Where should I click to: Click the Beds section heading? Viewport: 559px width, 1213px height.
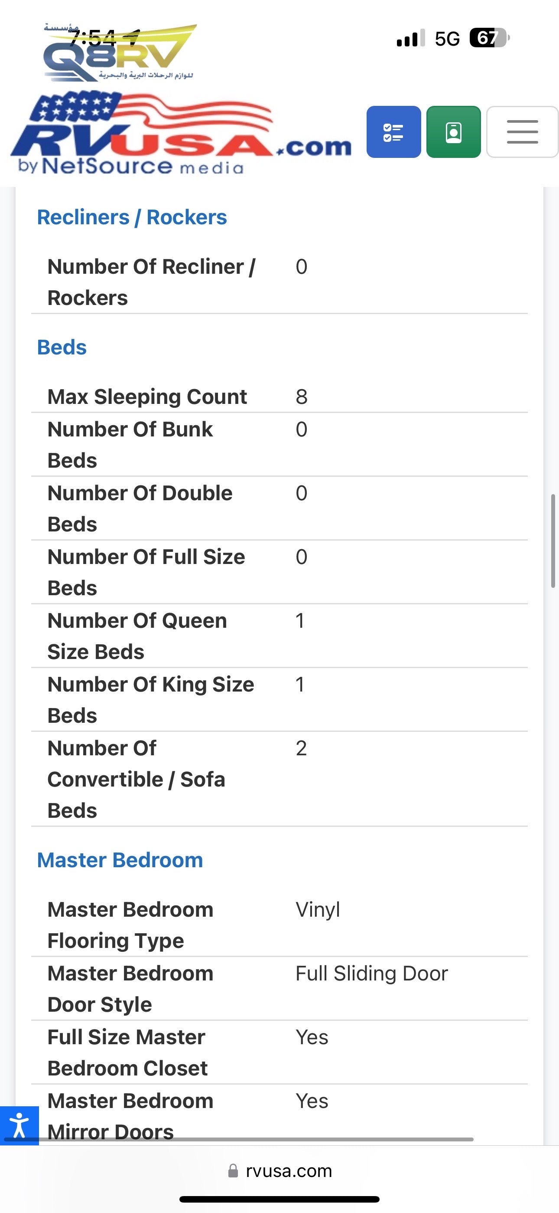click(x=62, y=347)
